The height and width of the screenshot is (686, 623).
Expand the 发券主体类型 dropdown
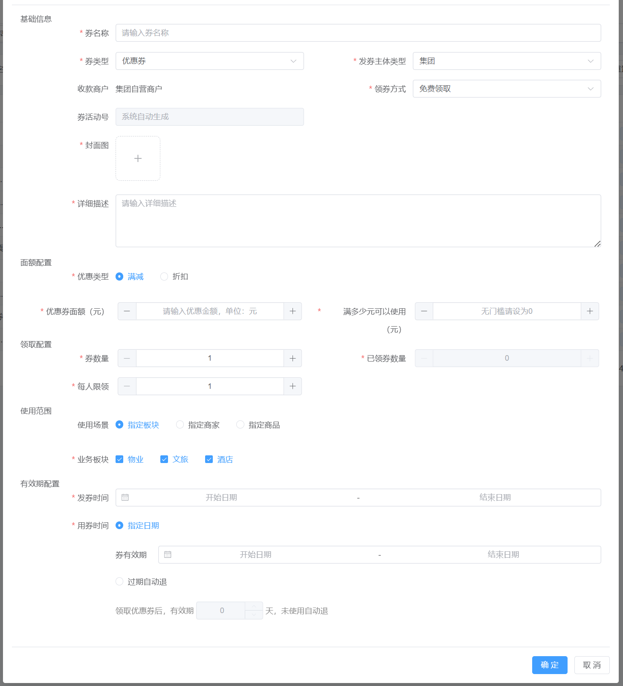point(507,61)
